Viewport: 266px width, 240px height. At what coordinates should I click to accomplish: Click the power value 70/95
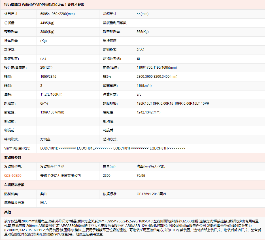click(141, 176)
